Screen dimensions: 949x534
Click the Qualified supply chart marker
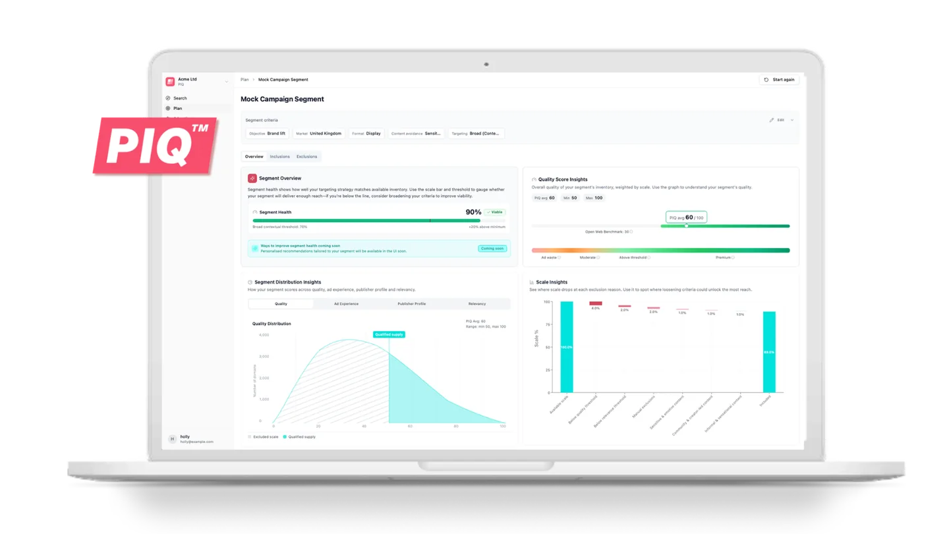pyautogui.click(x=389, y=335)
